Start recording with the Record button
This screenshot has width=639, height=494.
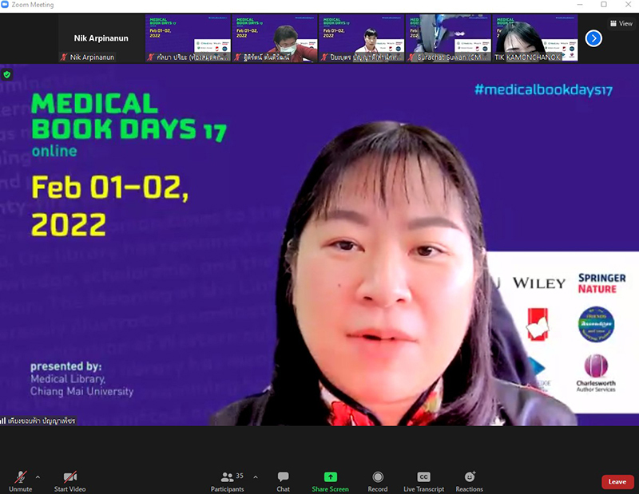point(378,480)
